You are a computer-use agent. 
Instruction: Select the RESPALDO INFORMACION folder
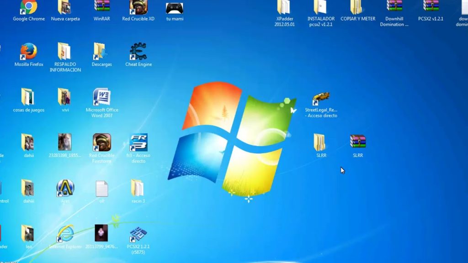coord(65,52)
